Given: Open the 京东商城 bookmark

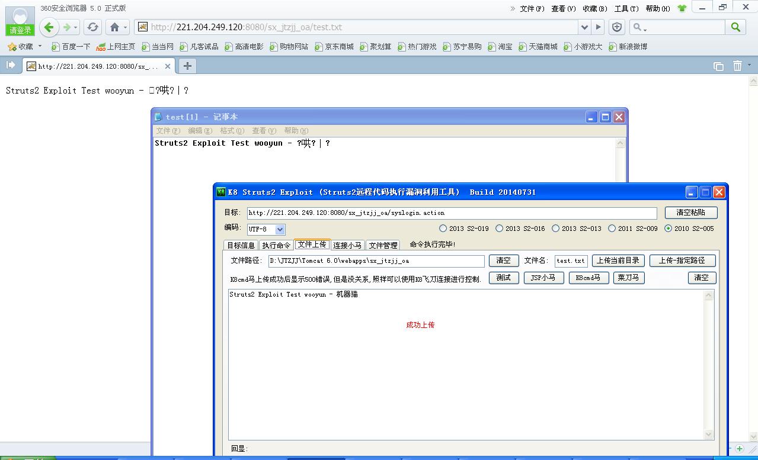Looking at the screenshot, I should 334,46.
